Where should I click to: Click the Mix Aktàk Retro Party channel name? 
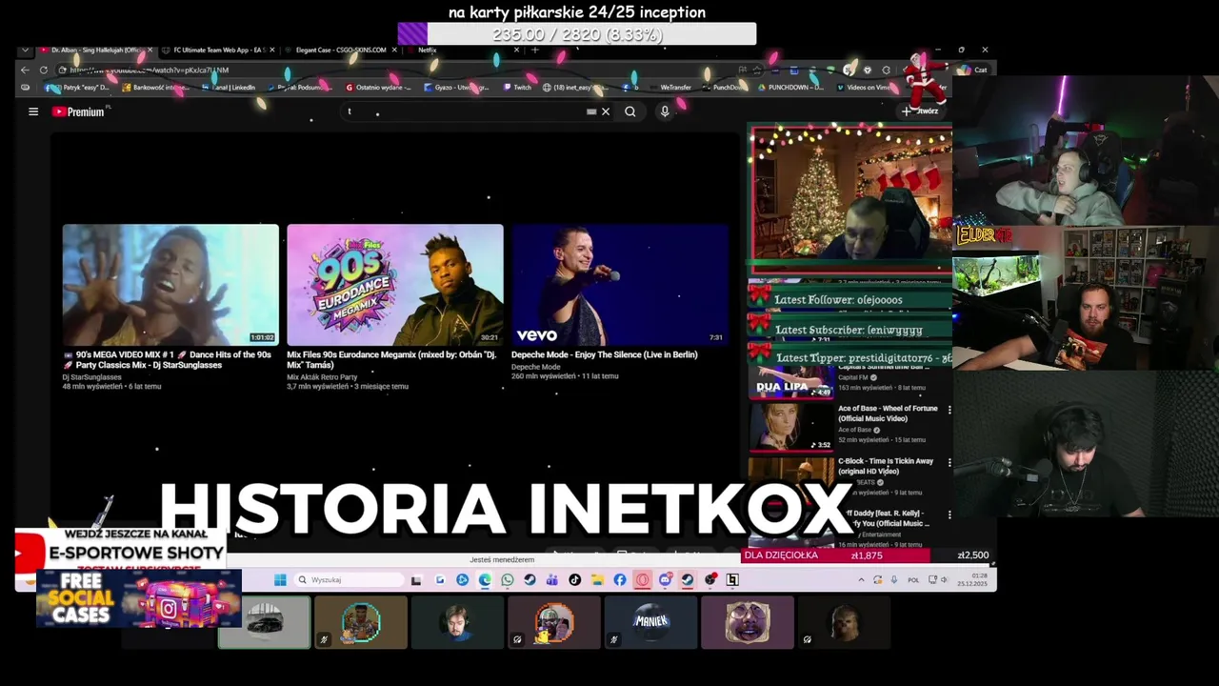(x=322, y=377)
